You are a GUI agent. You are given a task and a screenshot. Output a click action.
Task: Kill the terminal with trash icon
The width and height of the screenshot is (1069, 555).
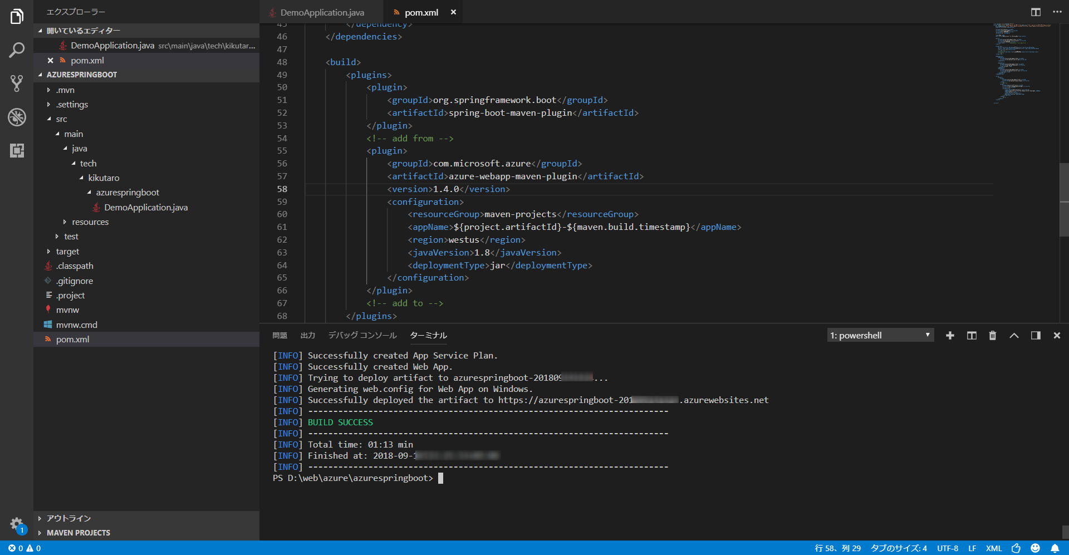pos(992,336)
